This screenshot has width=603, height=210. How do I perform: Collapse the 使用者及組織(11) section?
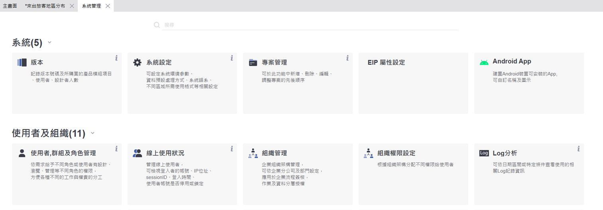point(92,133)
